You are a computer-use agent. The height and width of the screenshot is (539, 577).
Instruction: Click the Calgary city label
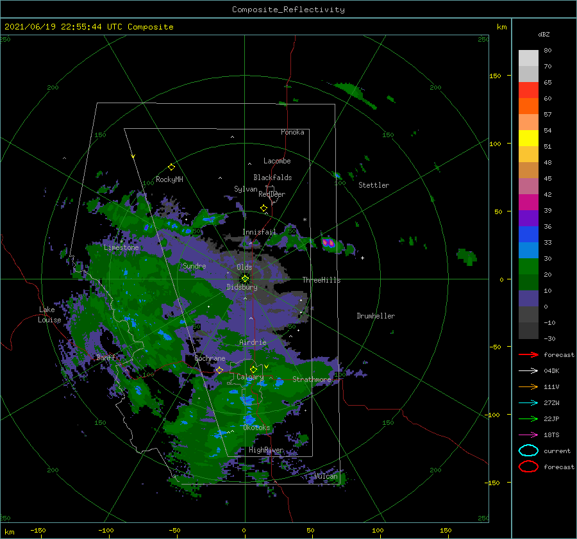tap(250, 377)
